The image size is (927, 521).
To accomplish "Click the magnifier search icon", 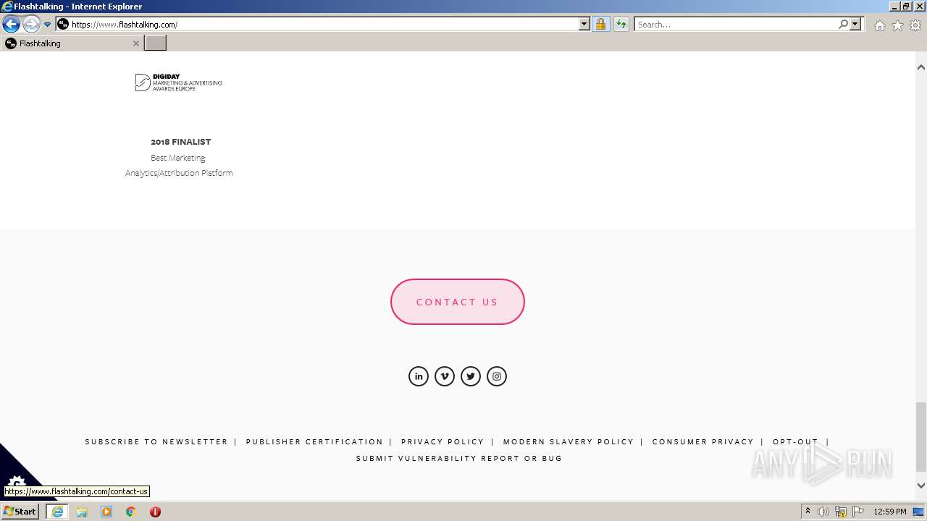I will [x=844, y=24].
